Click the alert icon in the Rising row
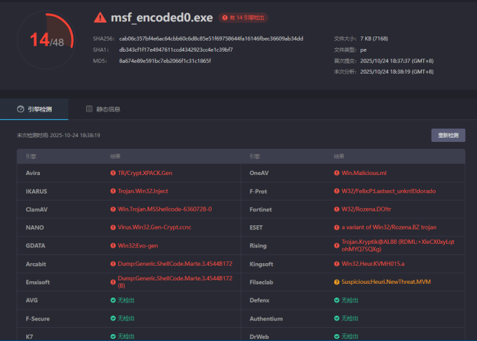 (336, 245)
